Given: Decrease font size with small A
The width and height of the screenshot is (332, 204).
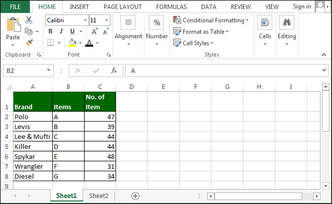Looking at the screenshot, I should click(106, 31).
